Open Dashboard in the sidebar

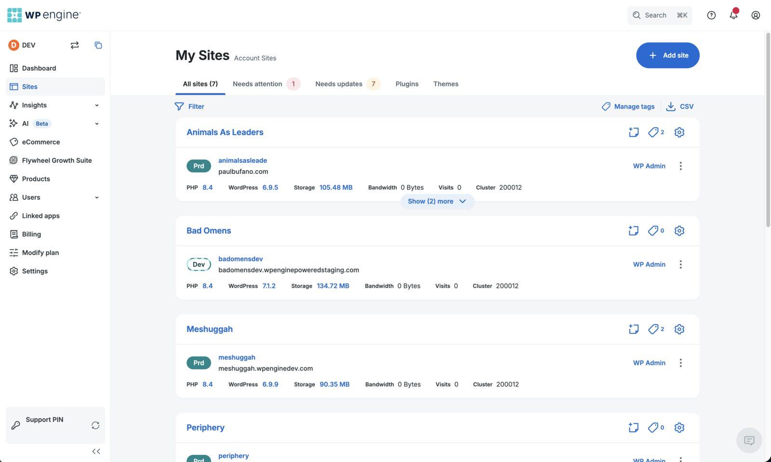(55, 68)
